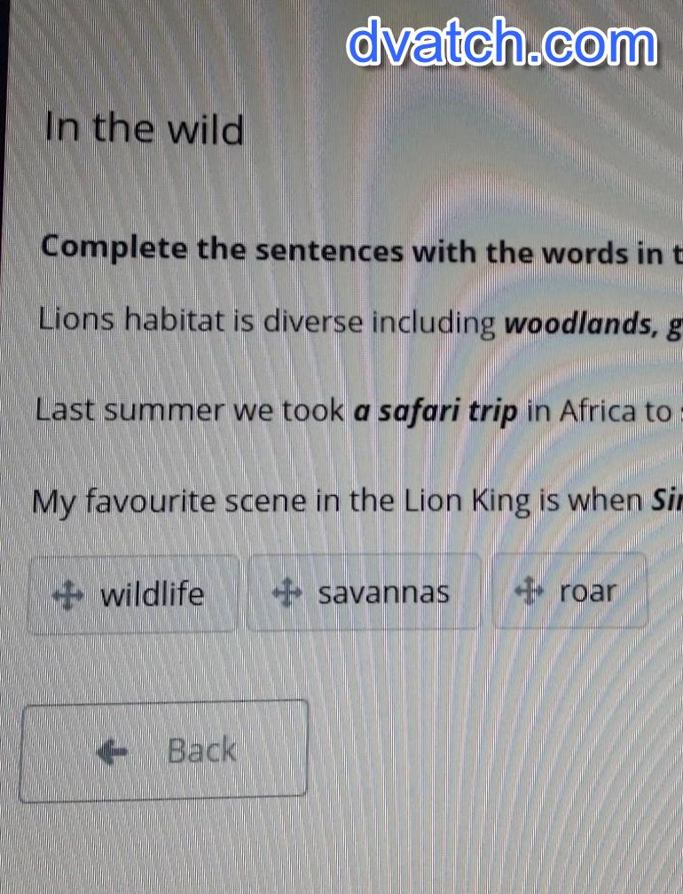Click the bold word 'woodlands'
The image size is (683, 894).
(x=578, y=324)
